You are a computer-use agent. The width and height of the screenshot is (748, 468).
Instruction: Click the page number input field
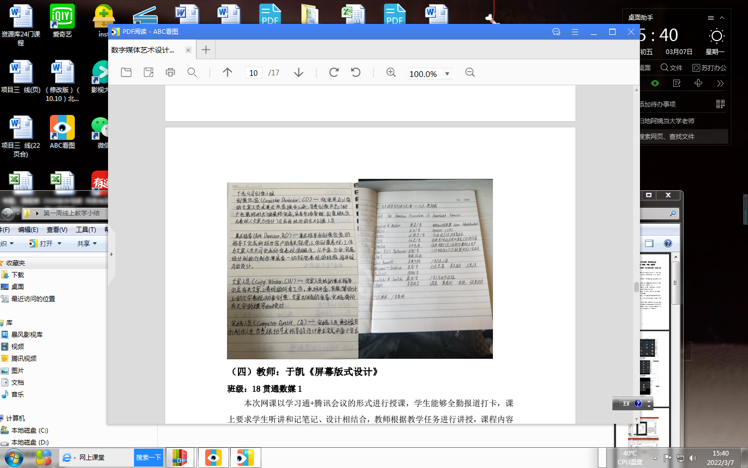pyautogui.click(x=253, y=73)
